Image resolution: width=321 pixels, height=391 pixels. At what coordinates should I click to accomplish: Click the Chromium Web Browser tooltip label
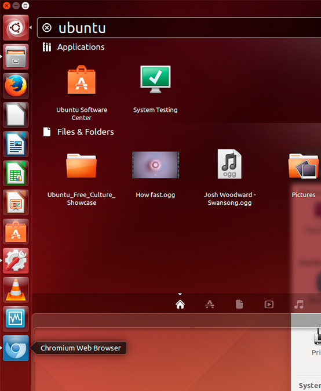click(x=81, y=348)
